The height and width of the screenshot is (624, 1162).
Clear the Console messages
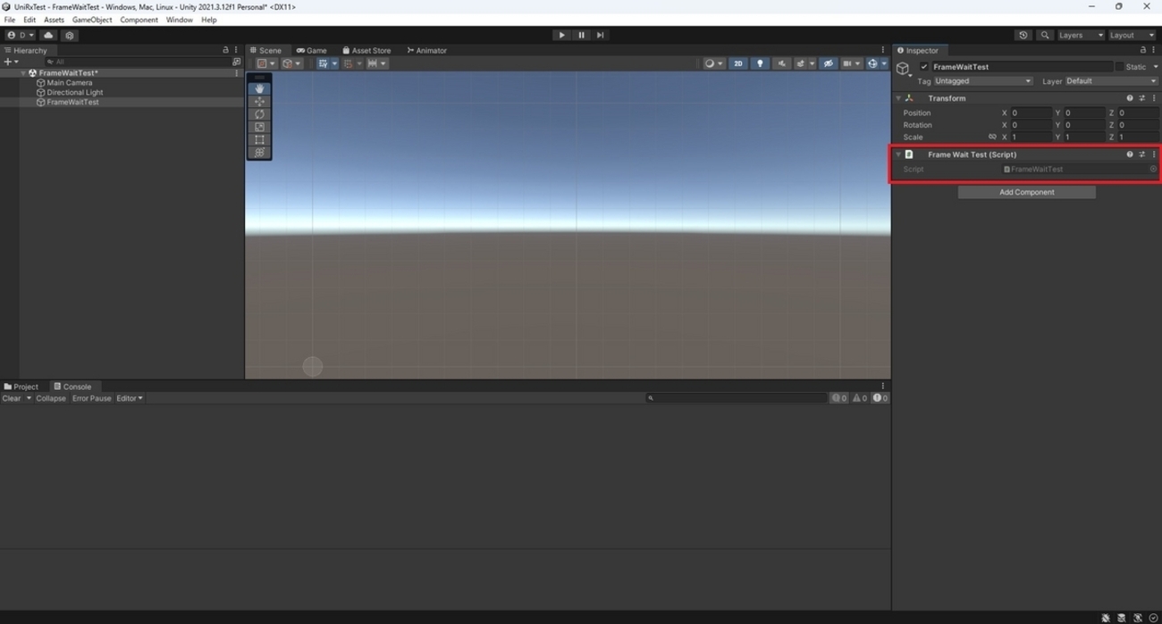[x=12, y=398]
